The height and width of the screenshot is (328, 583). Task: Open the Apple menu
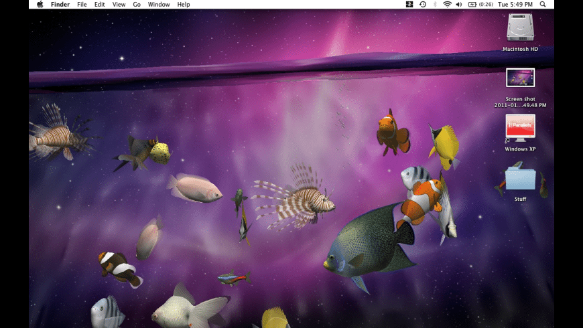pos(40,5)
